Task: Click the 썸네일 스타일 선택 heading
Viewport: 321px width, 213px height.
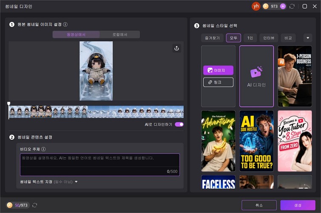Action: 220,26
